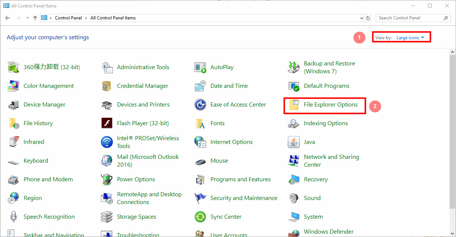
Task: Open the AutoPlay icon
Action: 200,67
